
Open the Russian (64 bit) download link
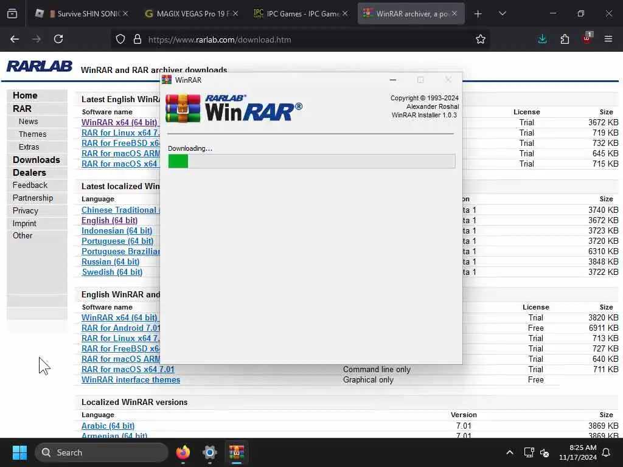pyautogui.click(x=111, y=261)
